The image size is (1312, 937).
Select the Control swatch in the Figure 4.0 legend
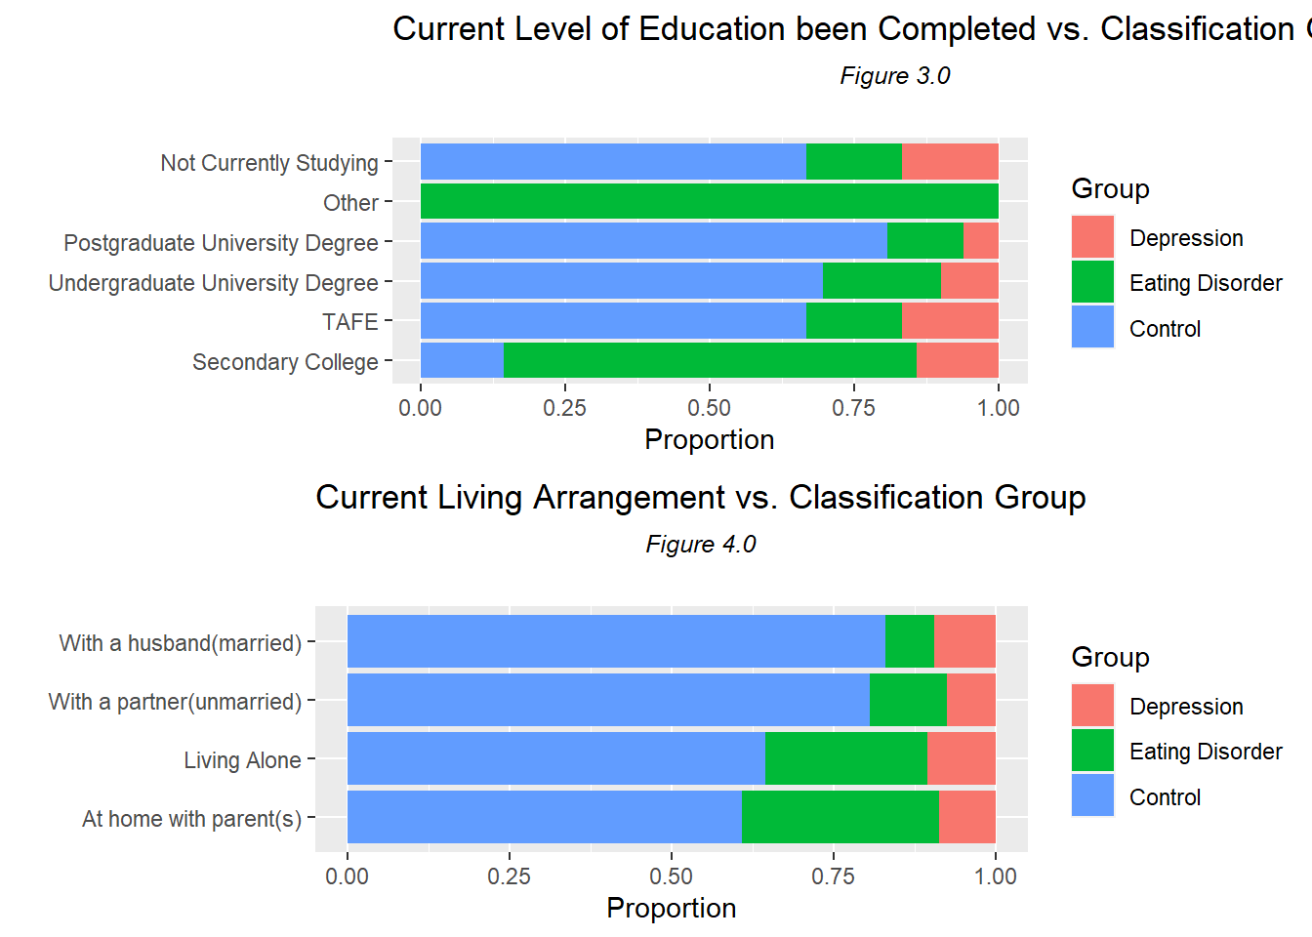pos(1092,795)
